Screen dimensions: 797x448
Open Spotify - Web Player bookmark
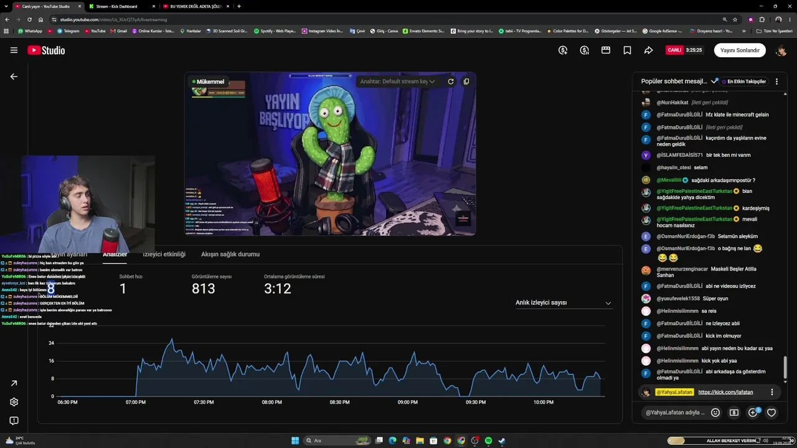pyautogui.click(x=275, y=30)
